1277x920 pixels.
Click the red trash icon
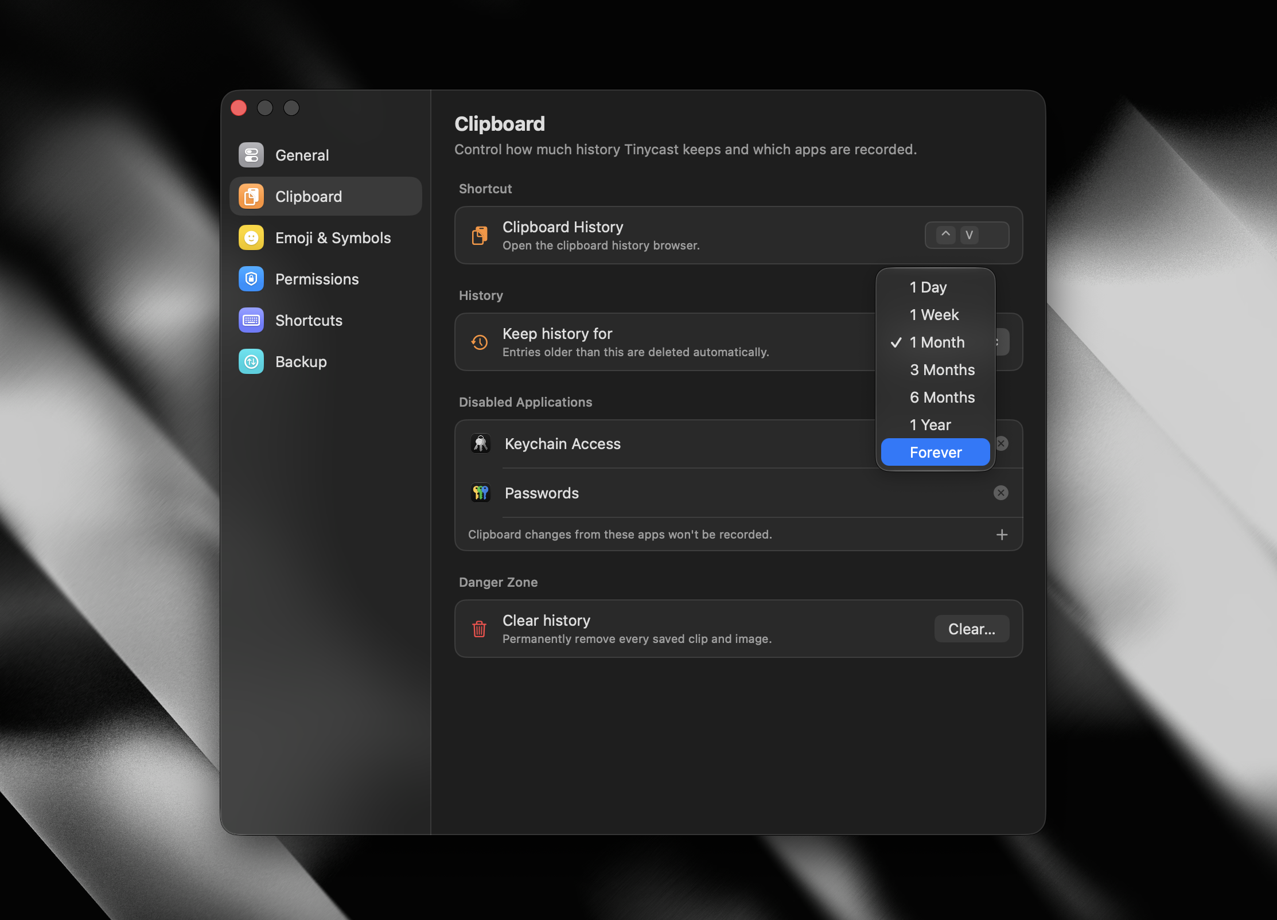coord(480,629)
